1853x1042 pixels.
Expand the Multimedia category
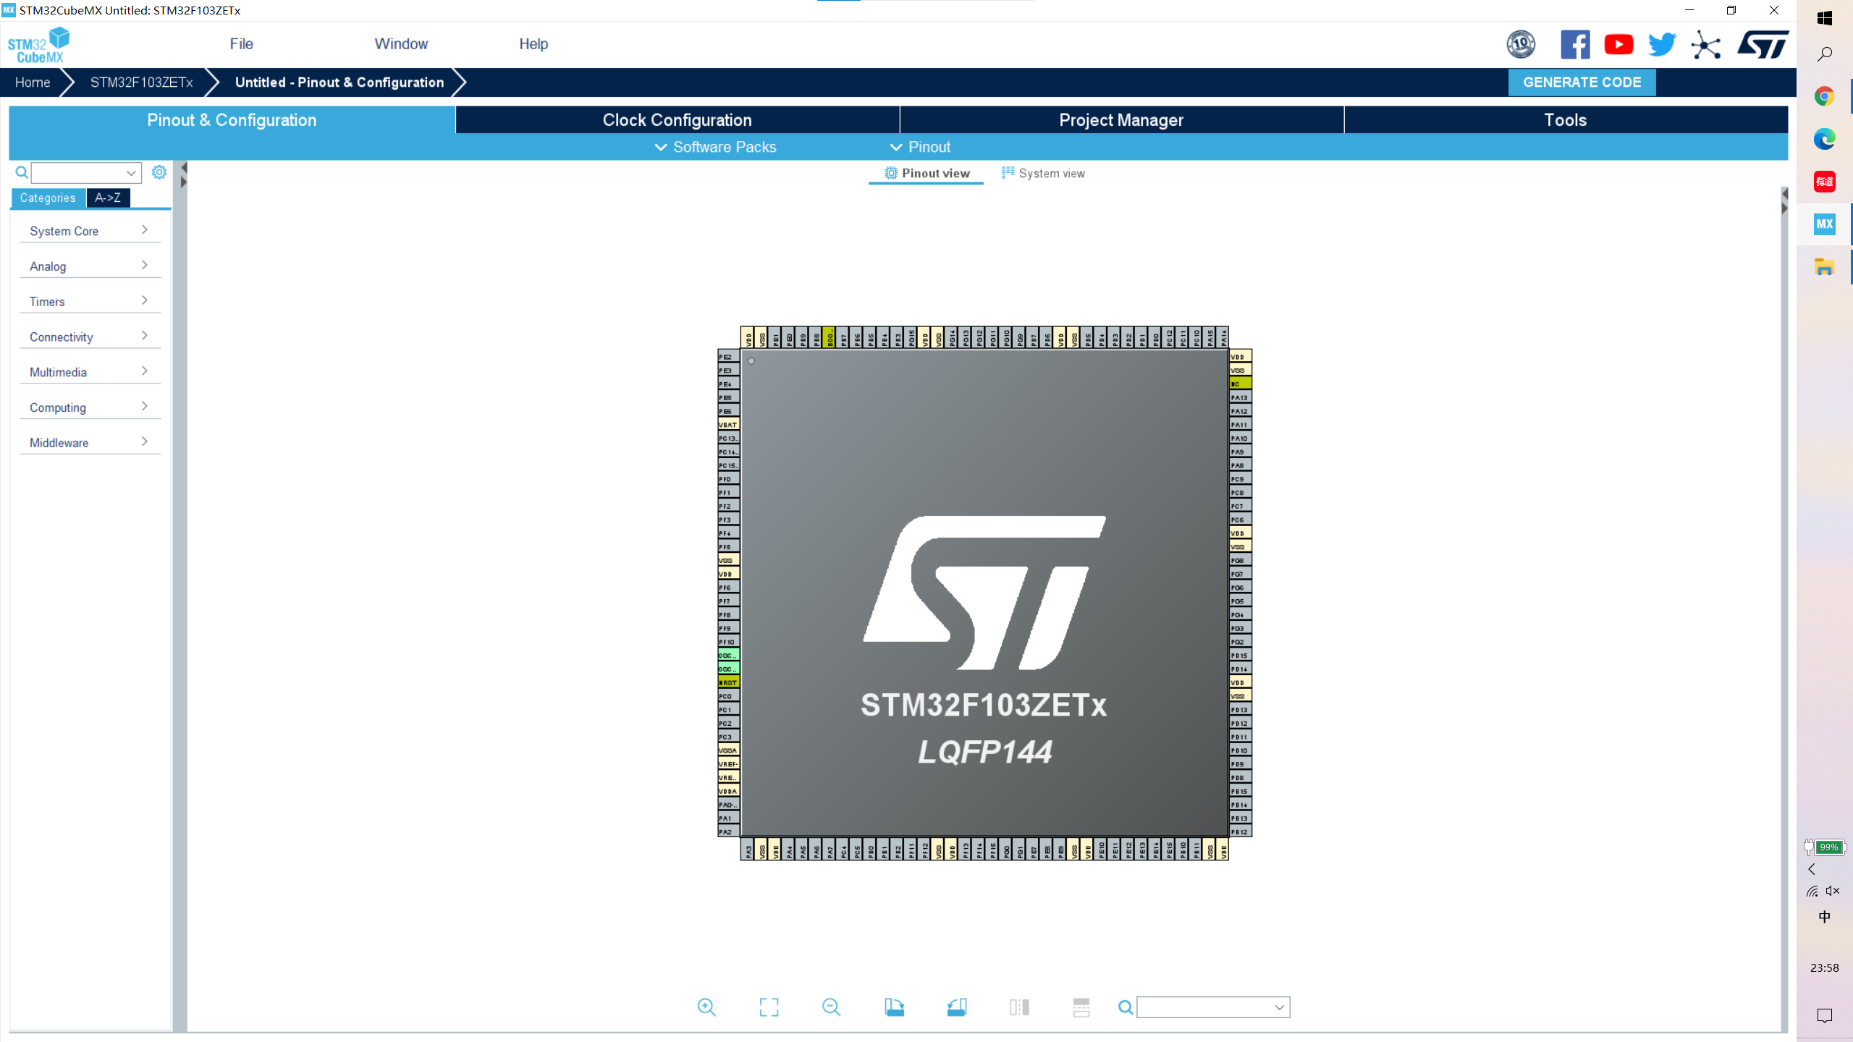[x=90, y=372]
